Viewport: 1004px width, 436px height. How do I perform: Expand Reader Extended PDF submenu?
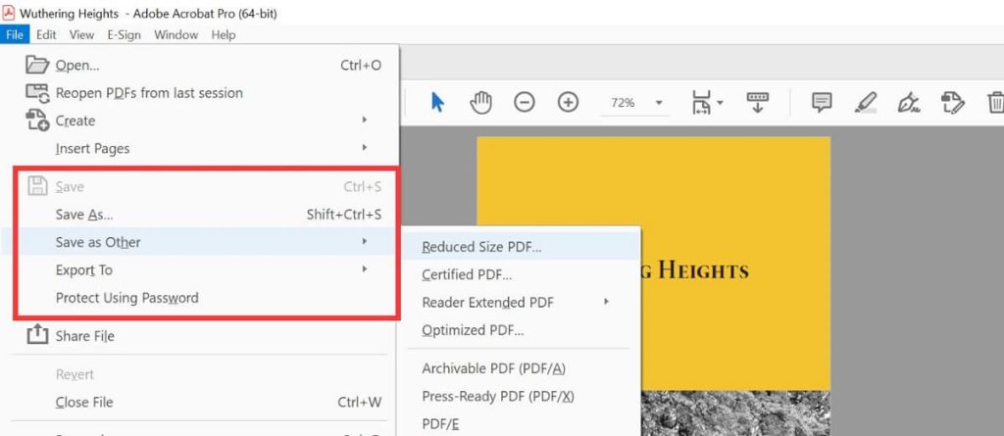(x=522, y=302)
